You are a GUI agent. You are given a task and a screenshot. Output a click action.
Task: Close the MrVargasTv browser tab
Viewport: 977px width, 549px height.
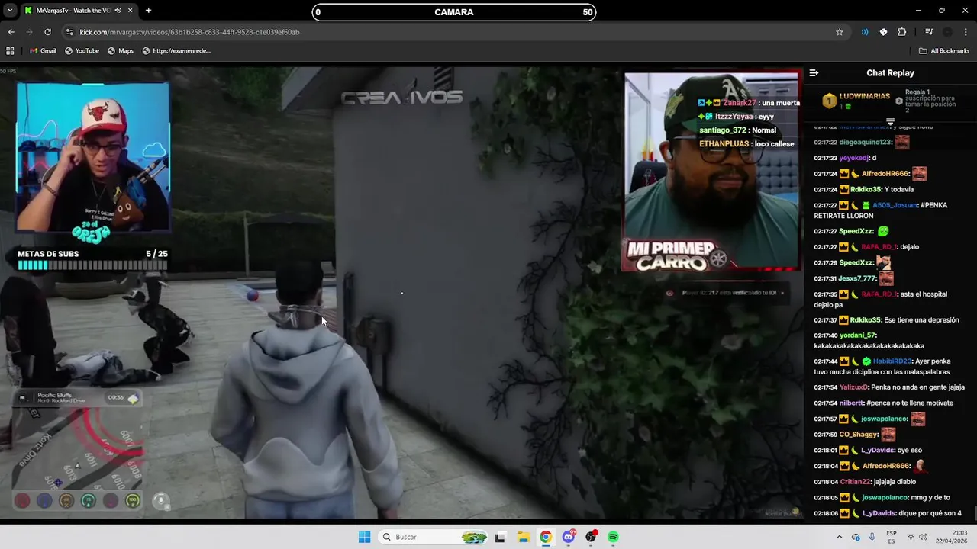[131, 11]
